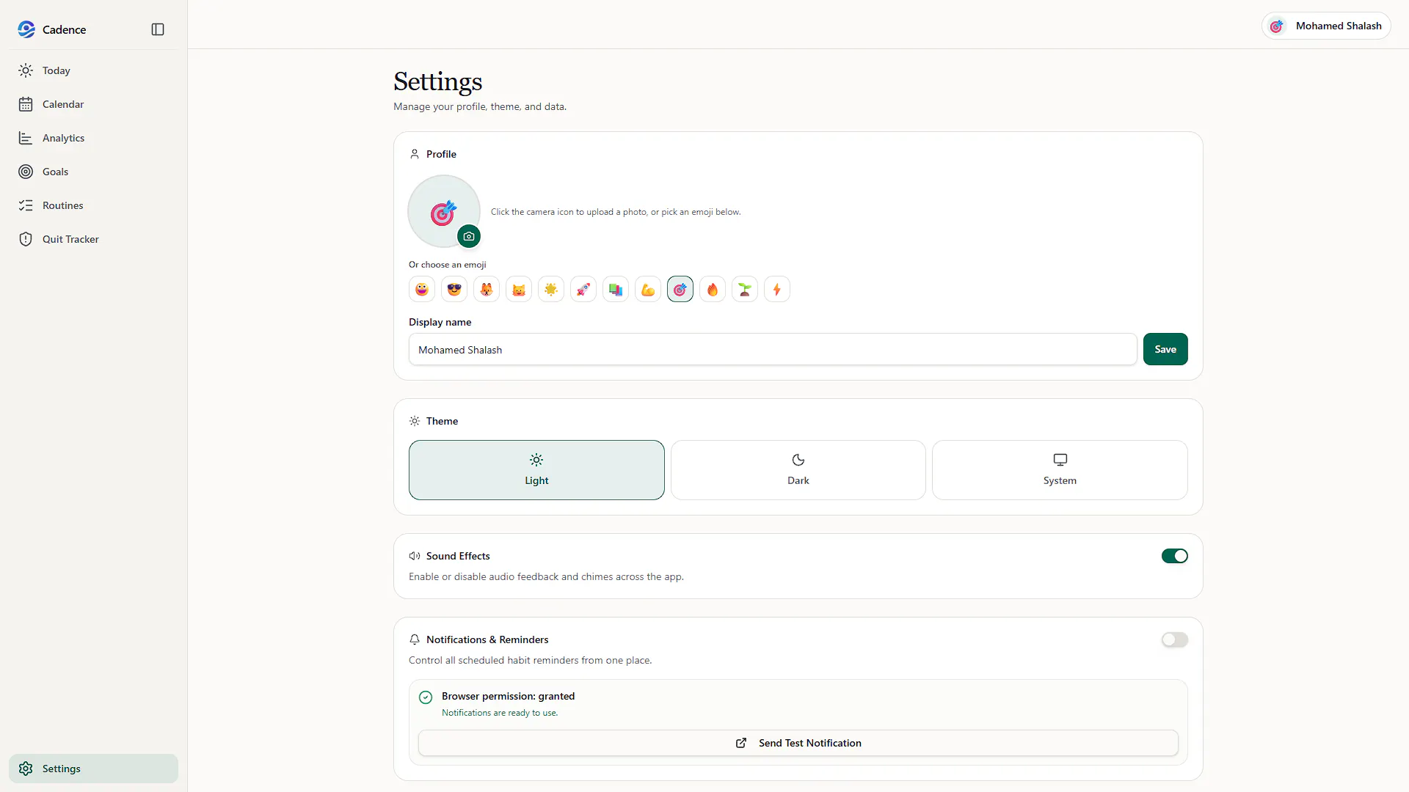Send a test notification

[798, 743]
